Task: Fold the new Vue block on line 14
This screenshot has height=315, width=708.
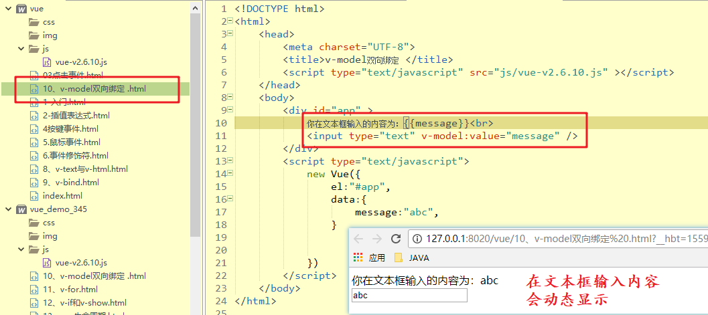Action: pos(230,173)
